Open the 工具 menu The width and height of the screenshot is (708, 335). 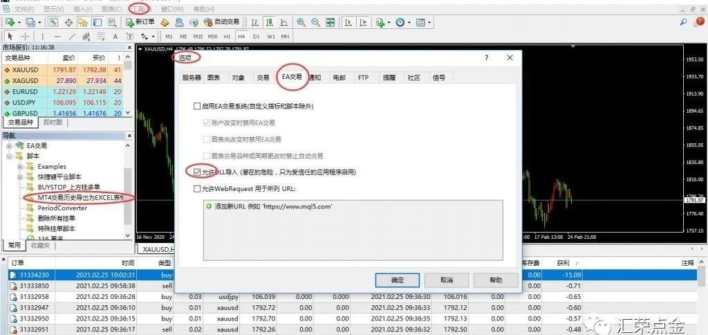pyautogui.click(x=139, y=8)
